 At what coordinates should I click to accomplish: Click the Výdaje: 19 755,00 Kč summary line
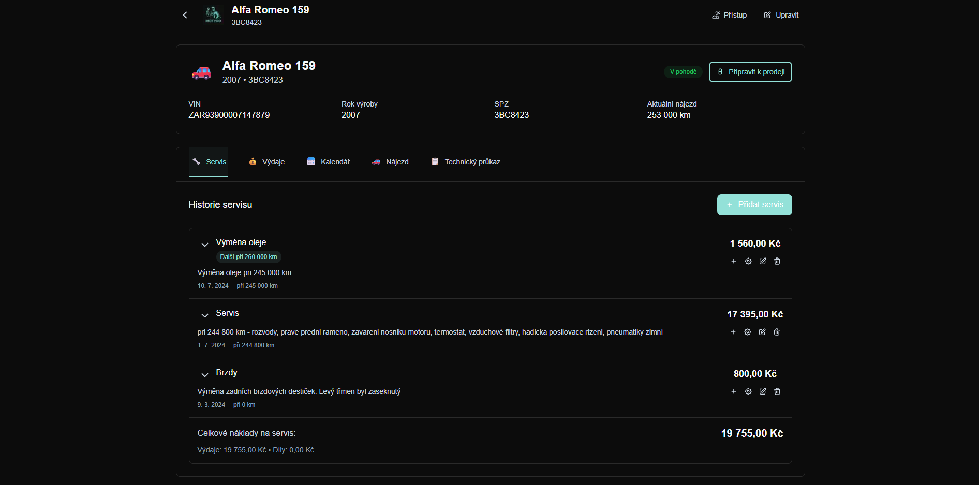click(256, 450)
